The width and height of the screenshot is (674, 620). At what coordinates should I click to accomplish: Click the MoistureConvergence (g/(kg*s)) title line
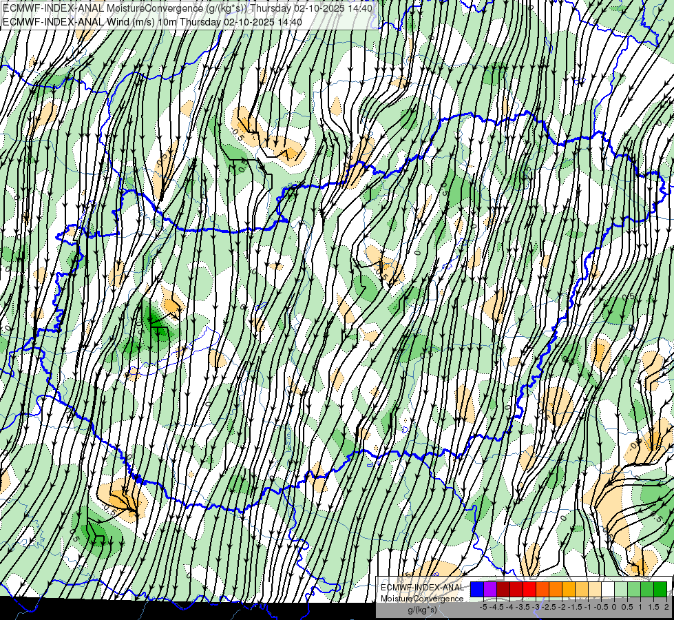187,8
